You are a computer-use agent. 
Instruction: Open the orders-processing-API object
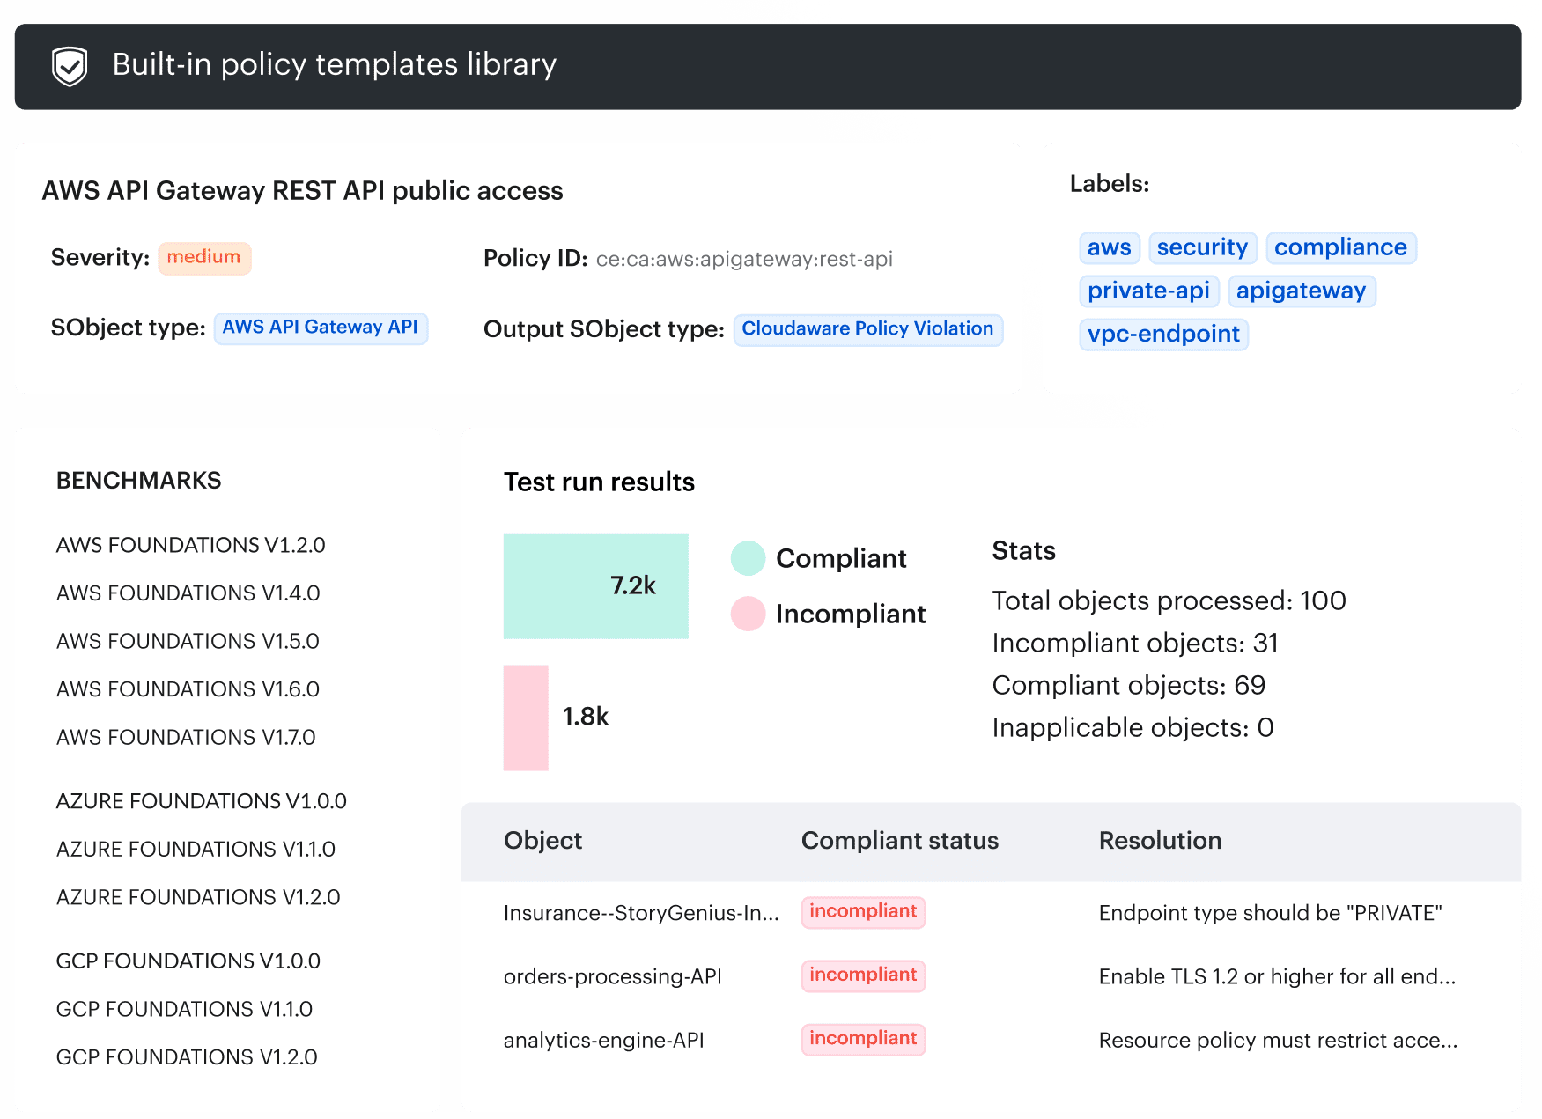point(613,976)
